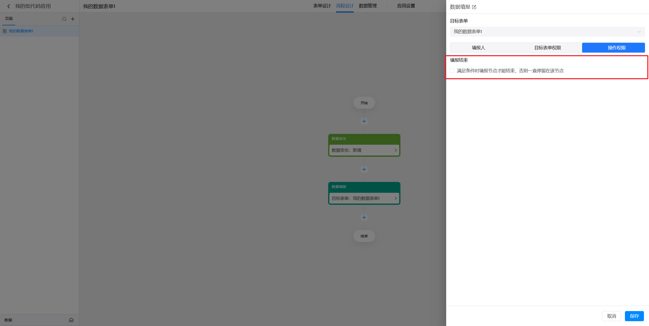The width and height of the screenshot is (649, 326).
Task: Click plus node button below 开始
Action: [364, 121]
